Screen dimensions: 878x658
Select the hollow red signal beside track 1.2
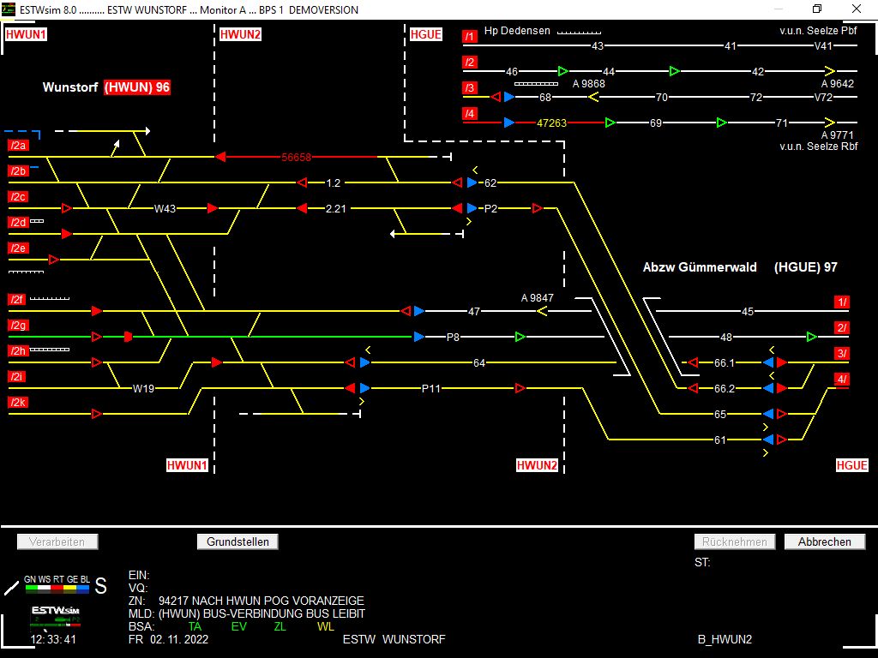(301, 182)
